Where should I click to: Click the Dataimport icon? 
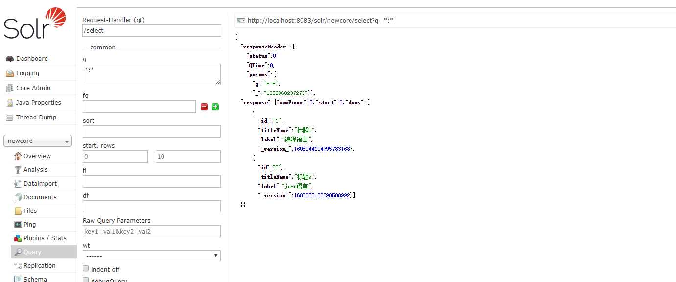pyautogui.click(x=18, y=184)
